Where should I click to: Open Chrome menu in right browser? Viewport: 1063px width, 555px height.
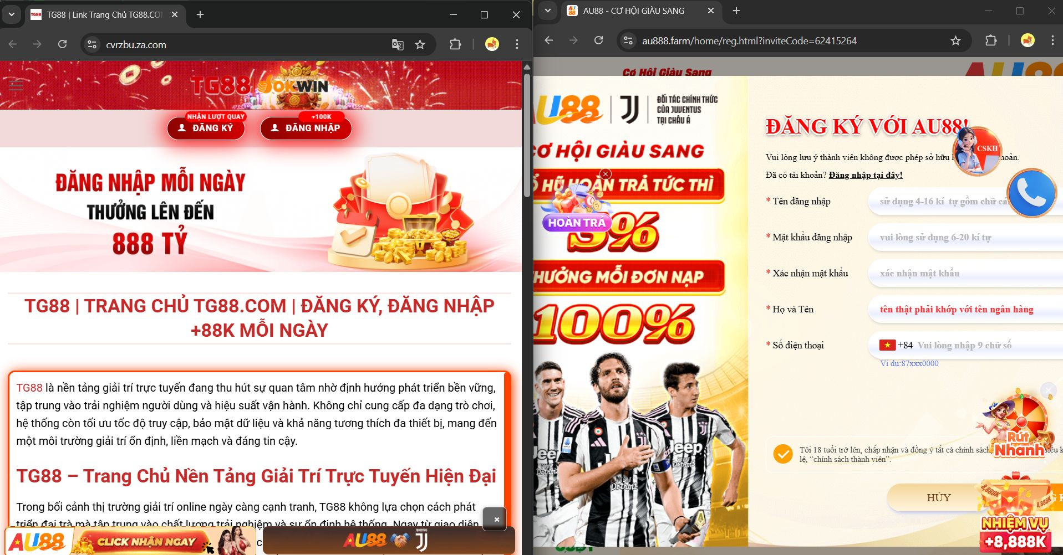(1052, 40)
